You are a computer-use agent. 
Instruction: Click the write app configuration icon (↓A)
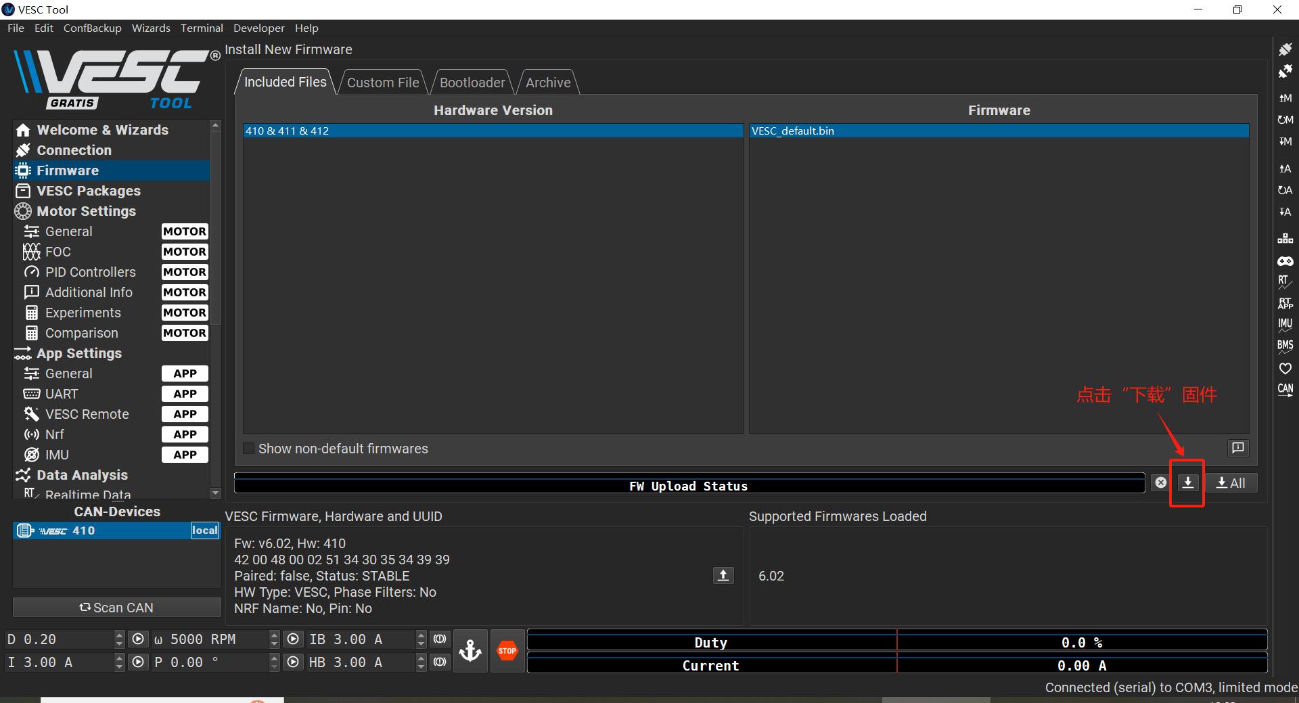(x=1285, y=212)
